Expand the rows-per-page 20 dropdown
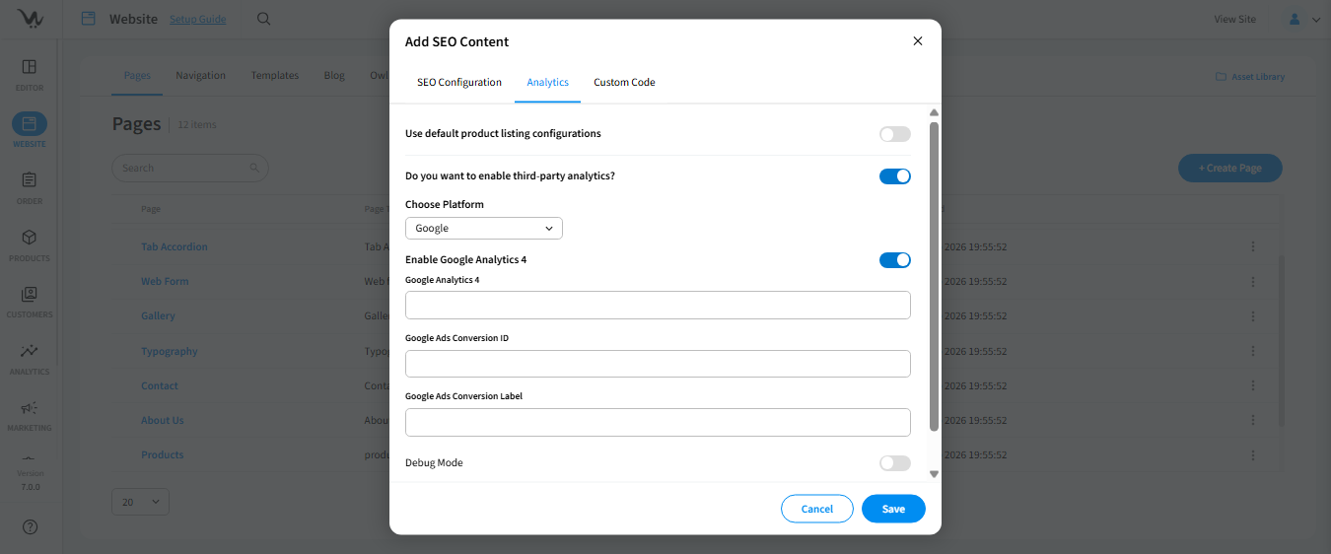 pos(140,502)
